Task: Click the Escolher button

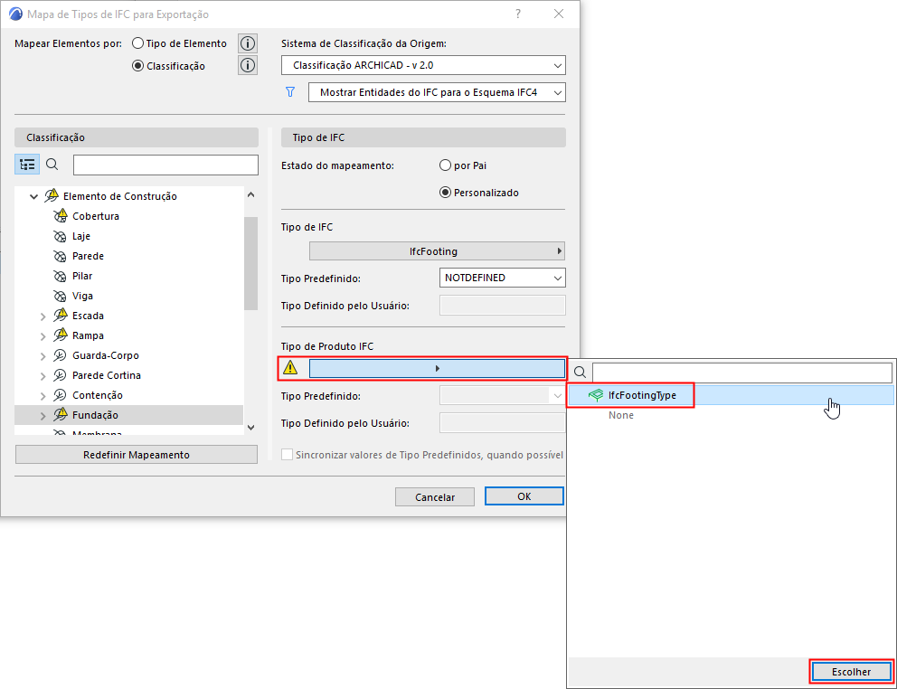Action: tap(851, 671)
